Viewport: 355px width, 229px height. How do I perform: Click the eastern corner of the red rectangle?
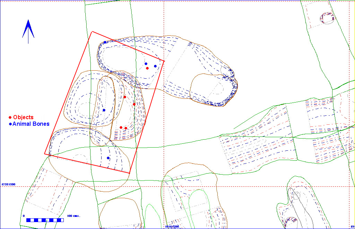tap(164, 61)
